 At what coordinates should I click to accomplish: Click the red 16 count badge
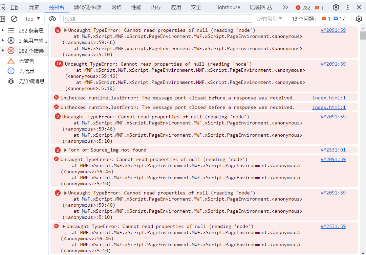(59, 64)
